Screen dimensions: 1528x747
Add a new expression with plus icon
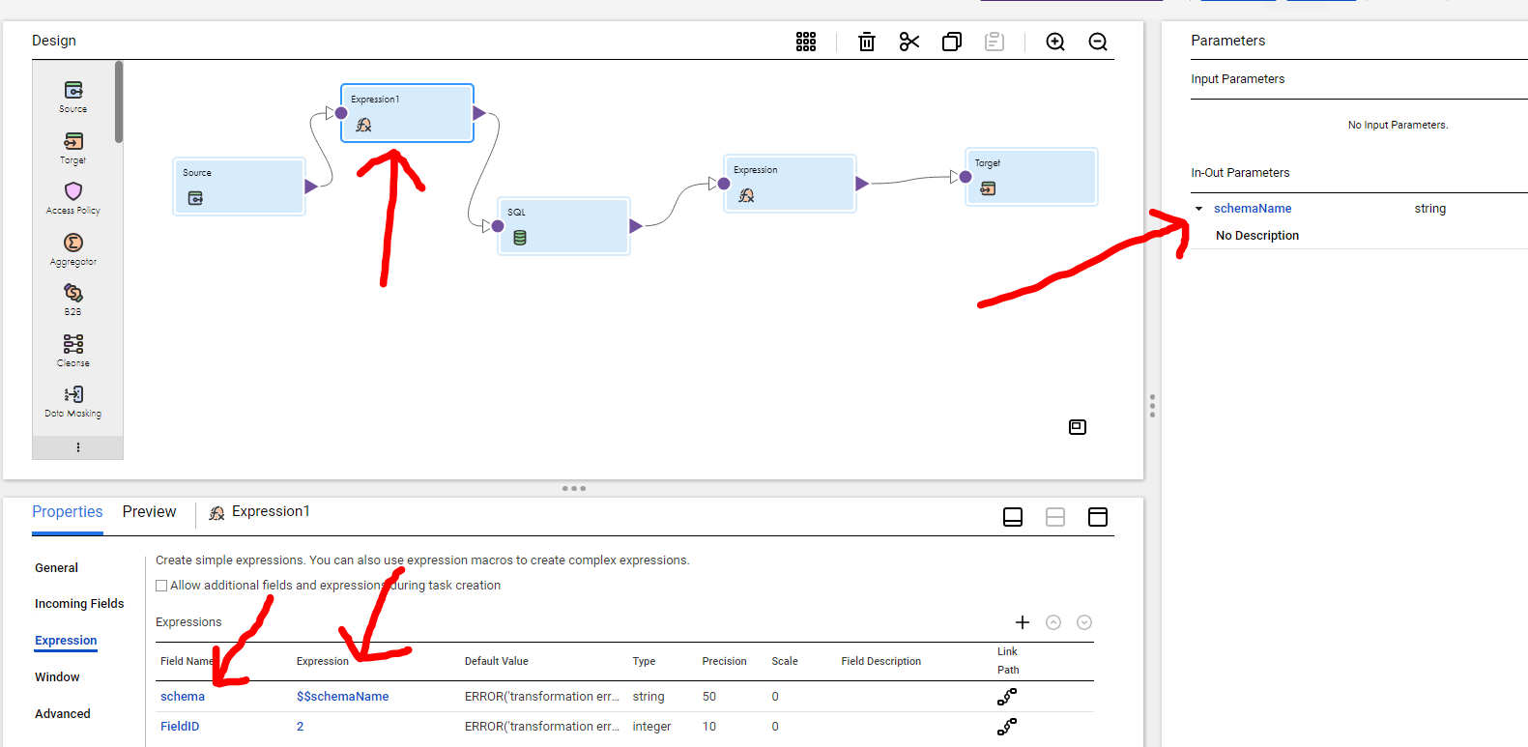pos(1023,622)
